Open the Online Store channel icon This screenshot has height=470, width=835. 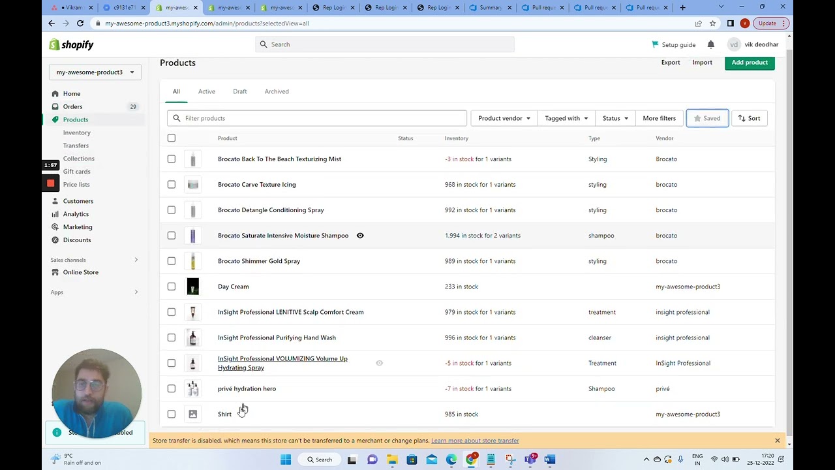(55, 272)
